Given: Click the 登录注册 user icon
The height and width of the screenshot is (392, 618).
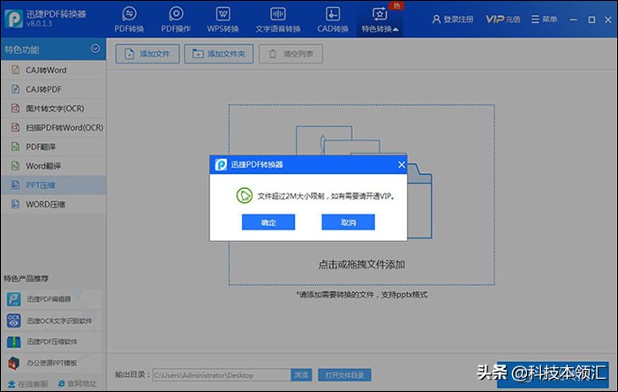Looking at the screenshot, I should click(x=436, y=19).
